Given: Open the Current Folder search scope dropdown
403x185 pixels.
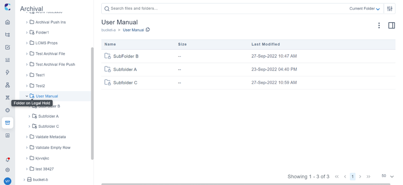Looking at the screenshot, I should point(364,9).
